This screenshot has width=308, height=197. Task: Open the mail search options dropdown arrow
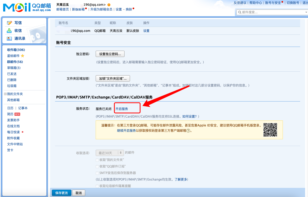pos(306,12)
